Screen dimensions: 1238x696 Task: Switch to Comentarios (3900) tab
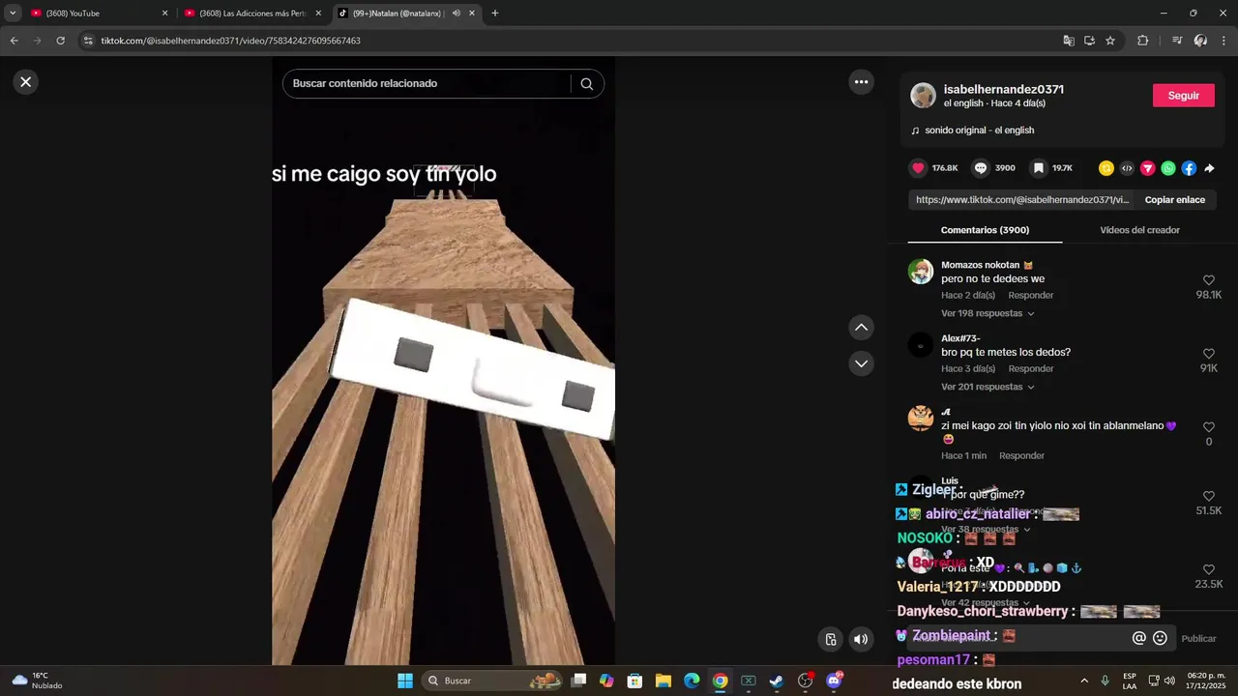coord(985,230)
